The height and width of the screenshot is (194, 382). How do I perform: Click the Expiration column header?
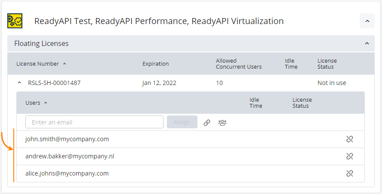pyautogui.click(x=155, y=64)
